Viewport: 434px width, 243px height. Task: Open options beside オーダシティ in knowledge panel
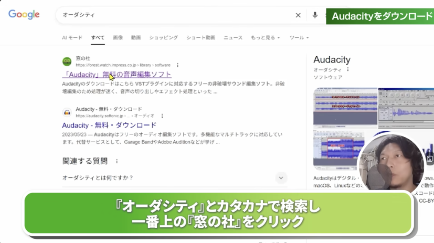348,69
